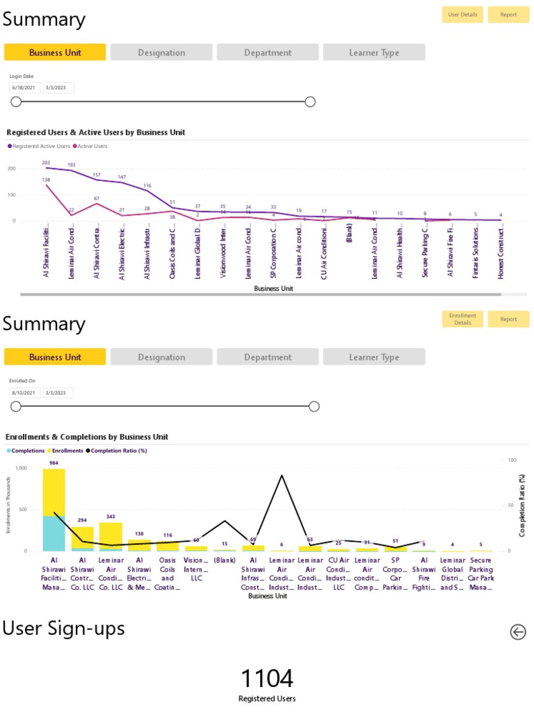
Task: Click Report button next to Enrollment Details
Action: click(508, 318)
